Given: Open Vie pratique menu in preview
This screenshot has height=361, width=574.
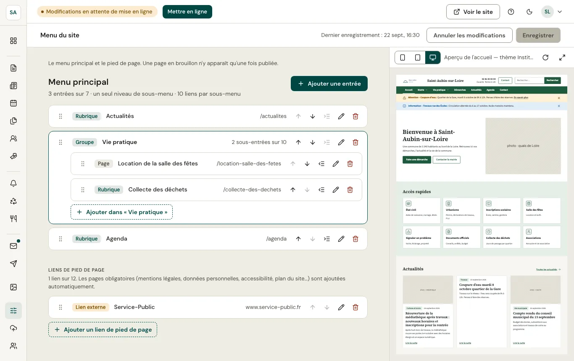Looking at the screenshot, I should pyautogui.click(x=440, y=90).
